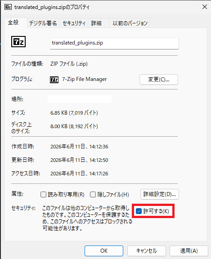Viewport: 211px width, 259px height.
Task: Click the 7z icon in the title bar
Action: (8, 7)
